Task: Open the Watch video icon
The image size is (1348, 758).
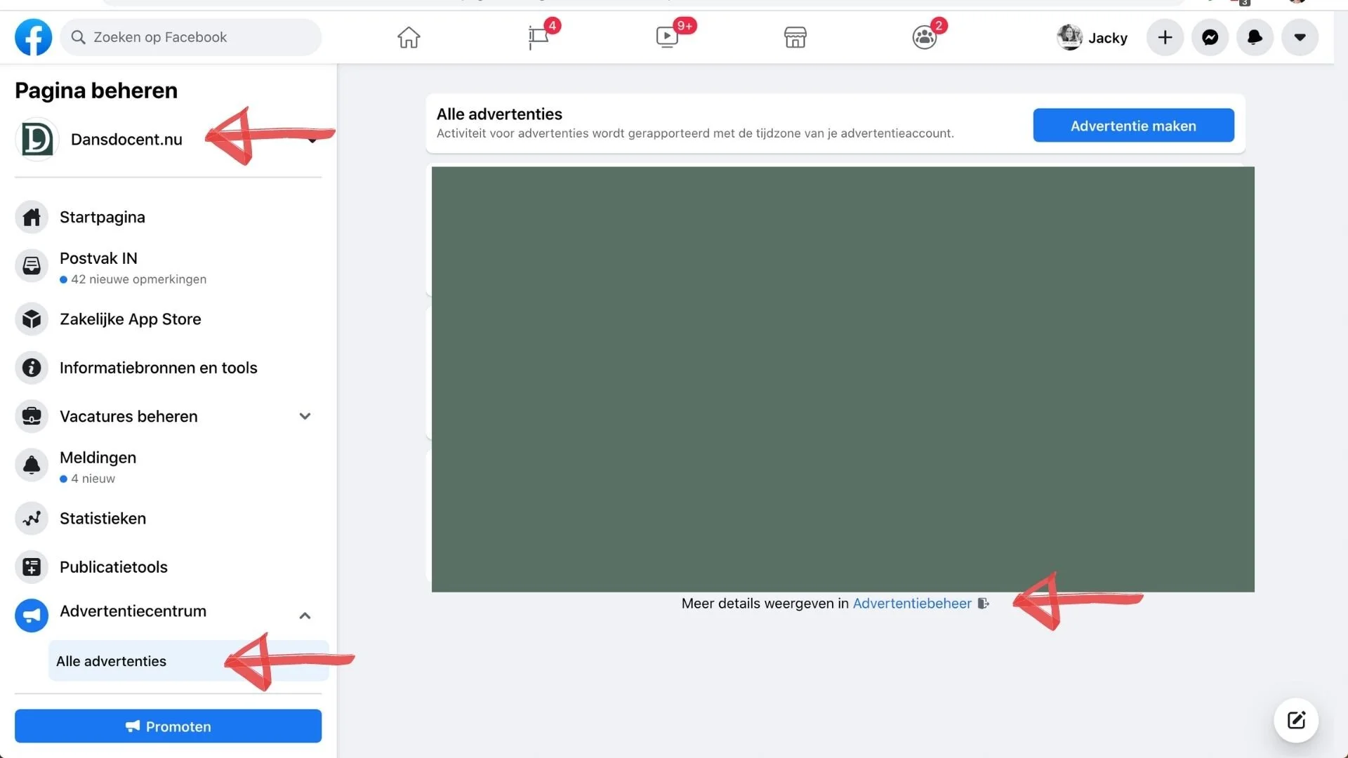Action: (667, 37)
